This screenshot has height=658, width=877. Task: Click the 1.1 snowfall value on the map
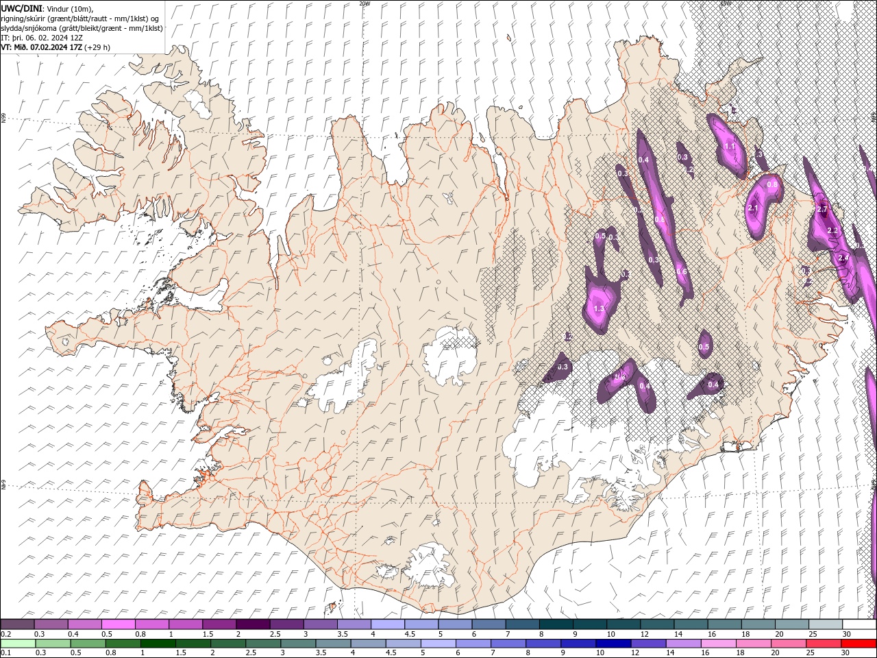730,146
